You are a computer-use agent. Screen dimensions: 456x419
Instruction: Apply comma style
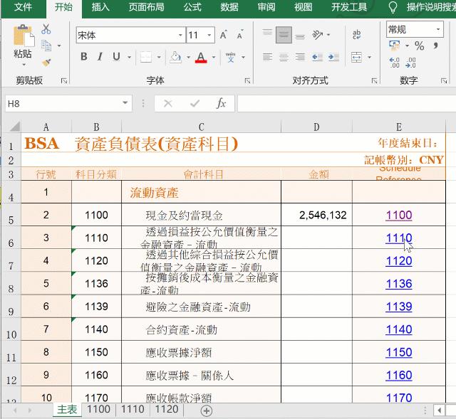tap(435, 46)
